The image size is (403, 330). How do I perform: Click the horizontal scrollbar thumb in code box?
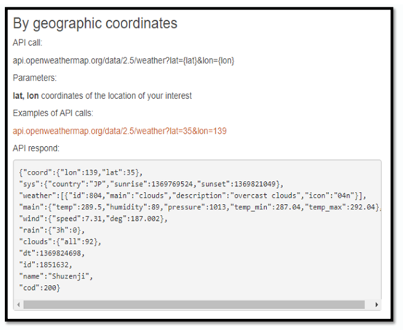(194, 305)
